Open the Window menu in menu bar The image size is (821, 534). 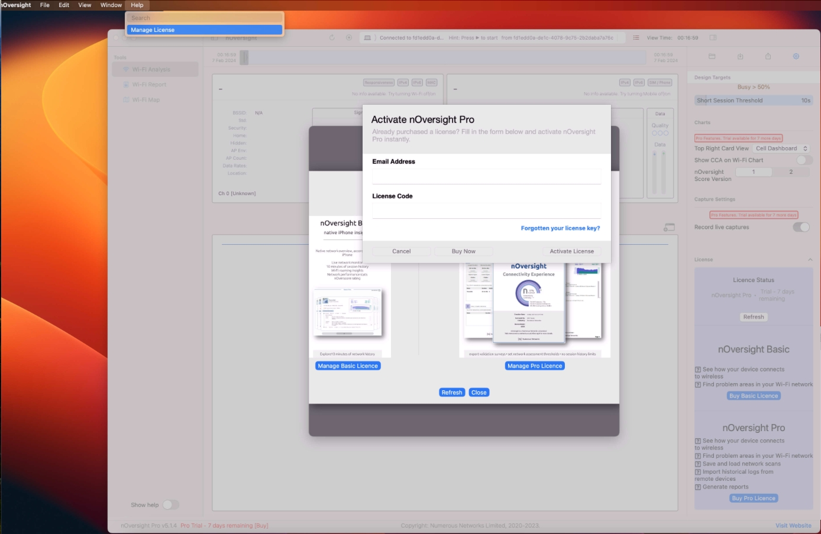(x=111, y=5)
